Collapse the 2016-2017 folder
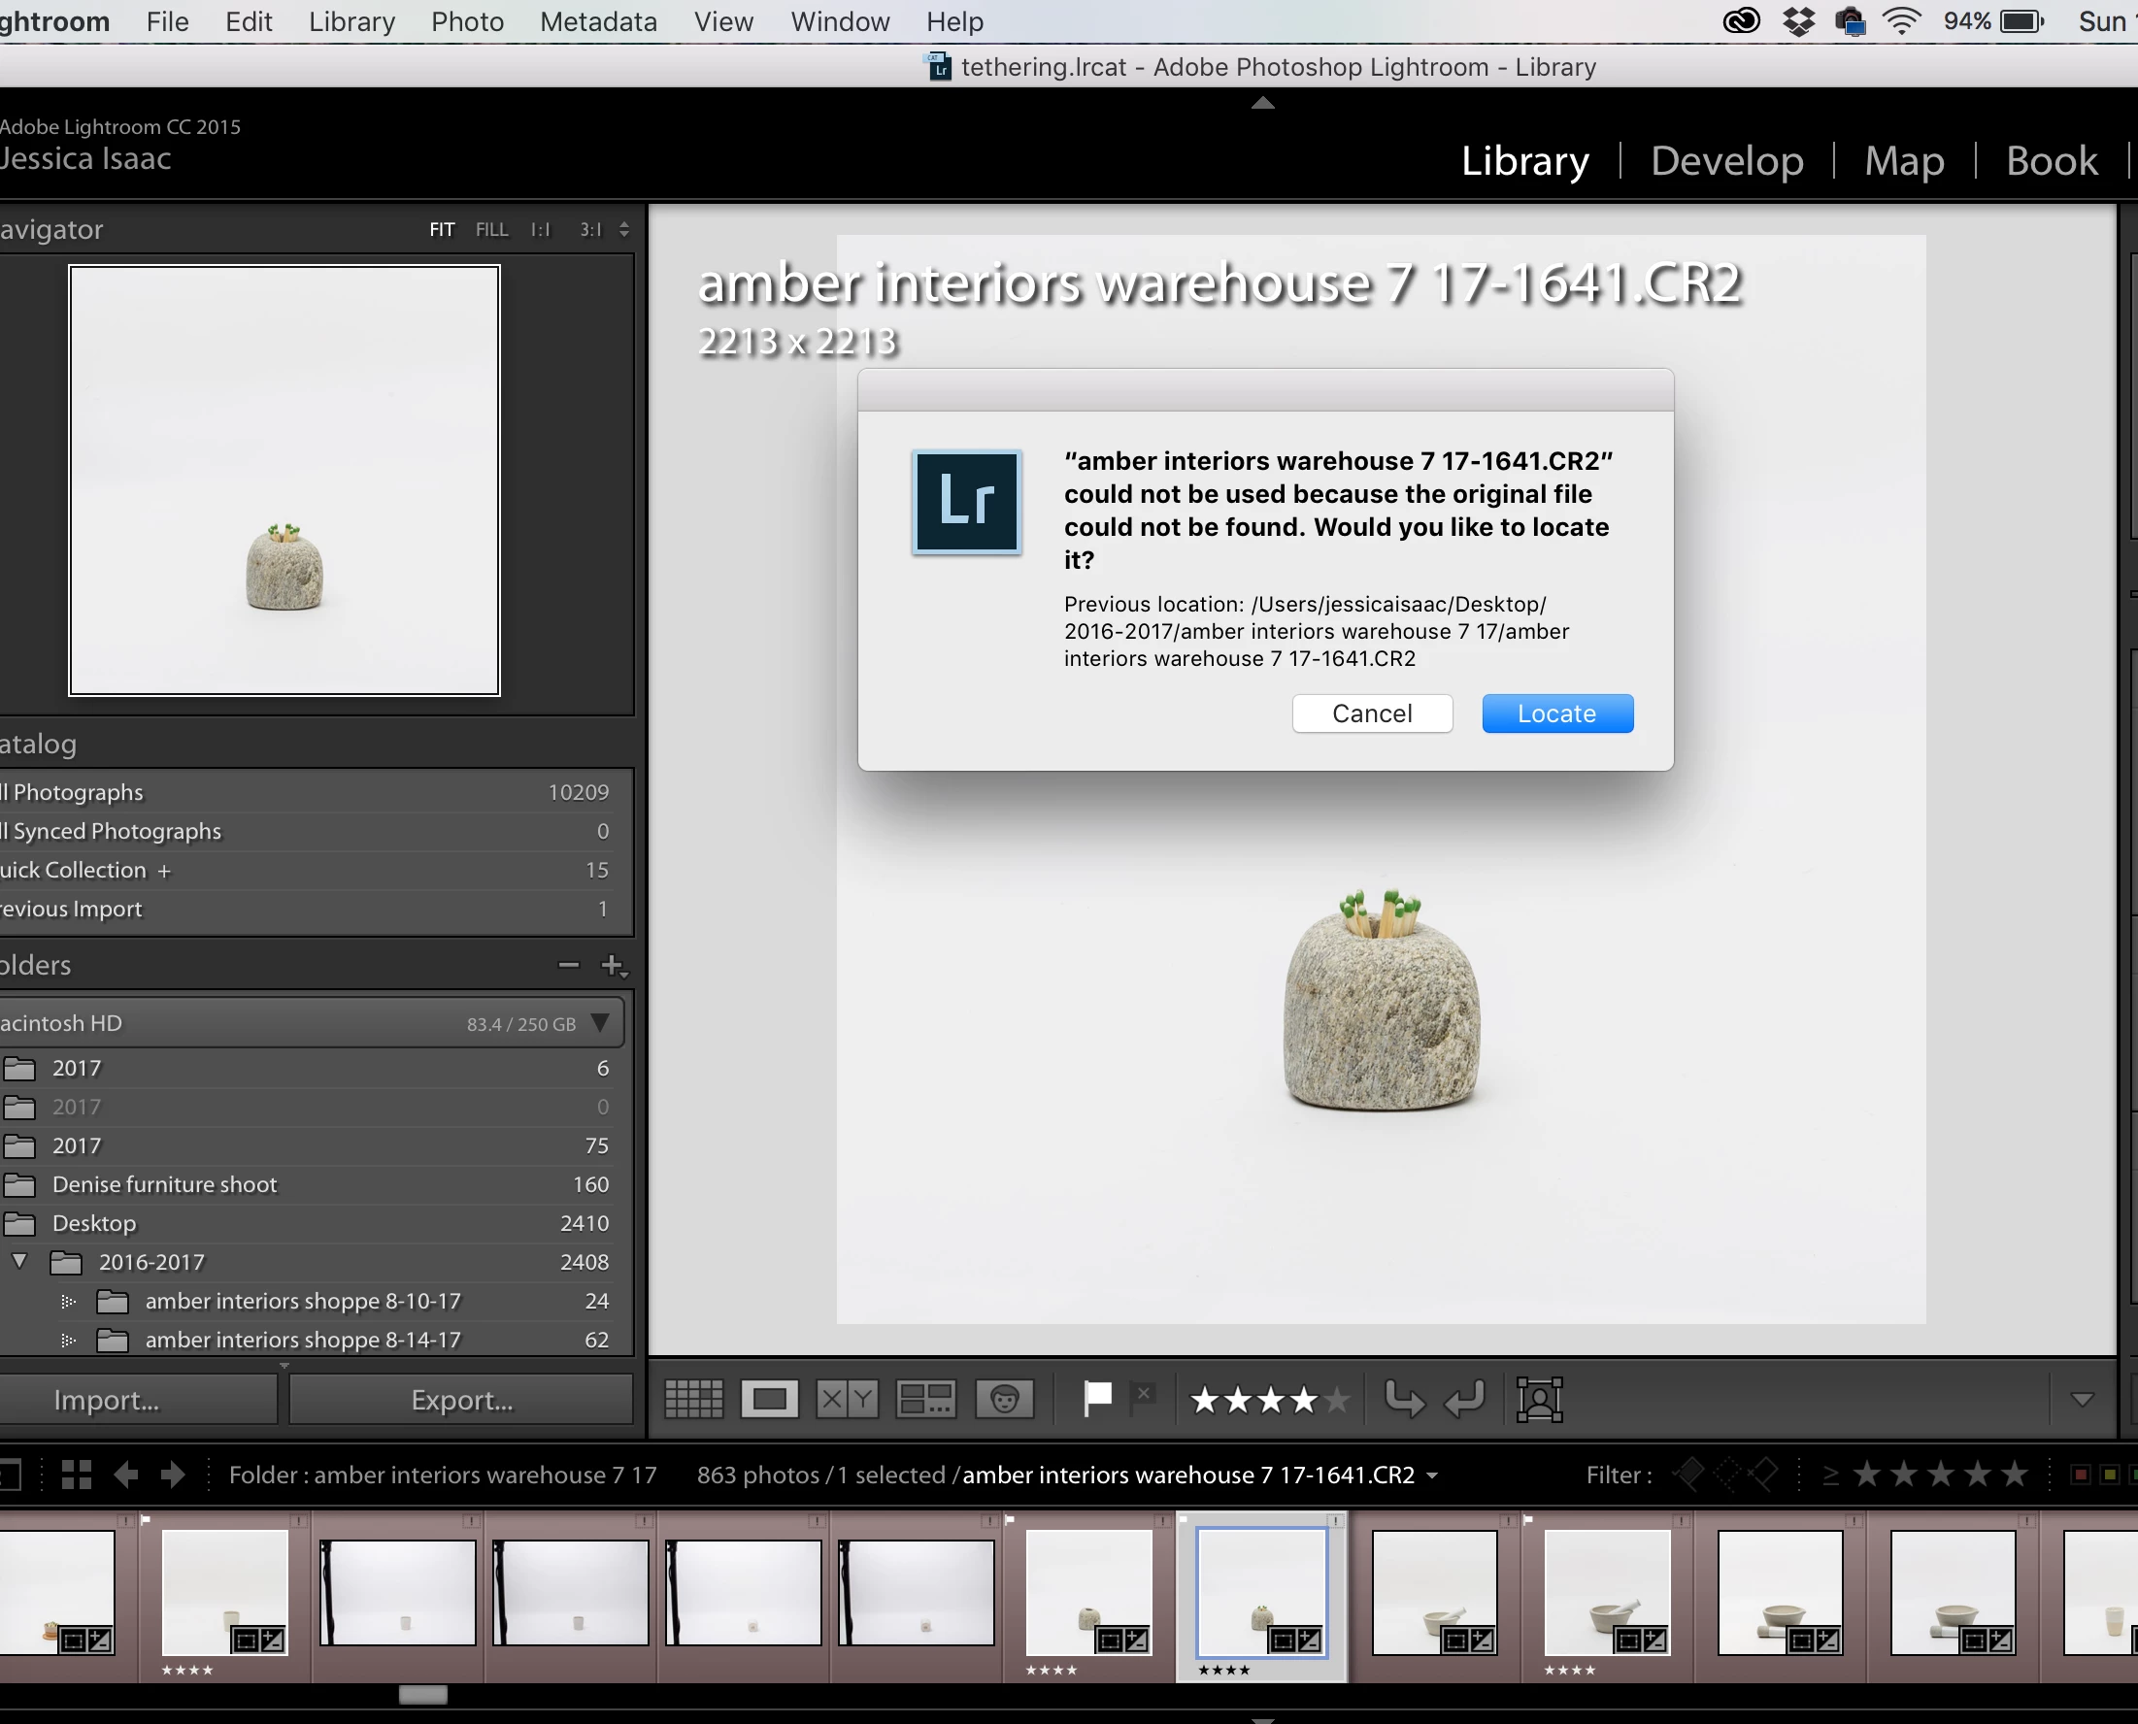2138x1724 pixels. click(19, 1261)
